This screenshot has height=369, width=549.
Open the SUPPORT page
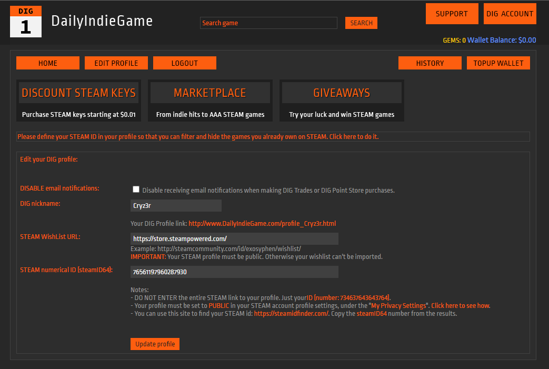click(452, 14)
